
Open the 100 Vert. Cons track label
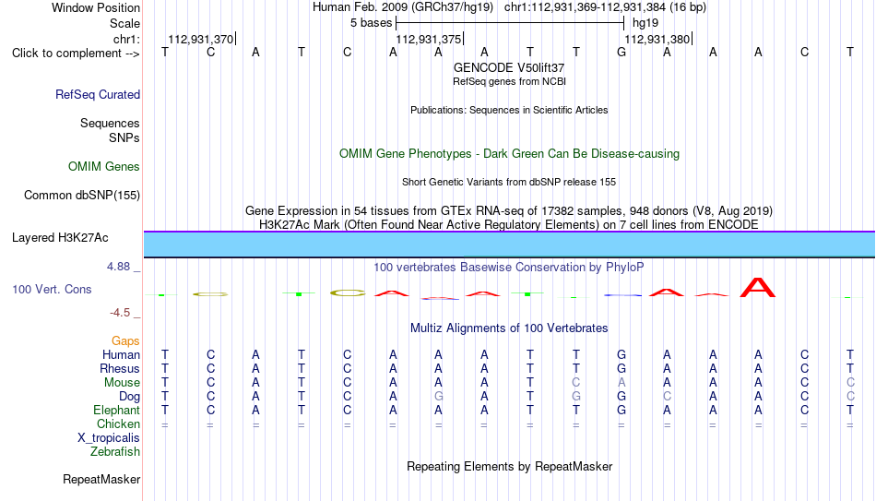click(x=52, y=289)
